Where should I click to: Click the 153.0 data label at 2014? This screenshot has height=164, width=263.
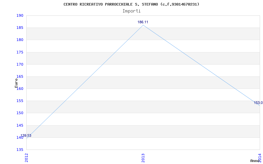(x=258, y=103)
